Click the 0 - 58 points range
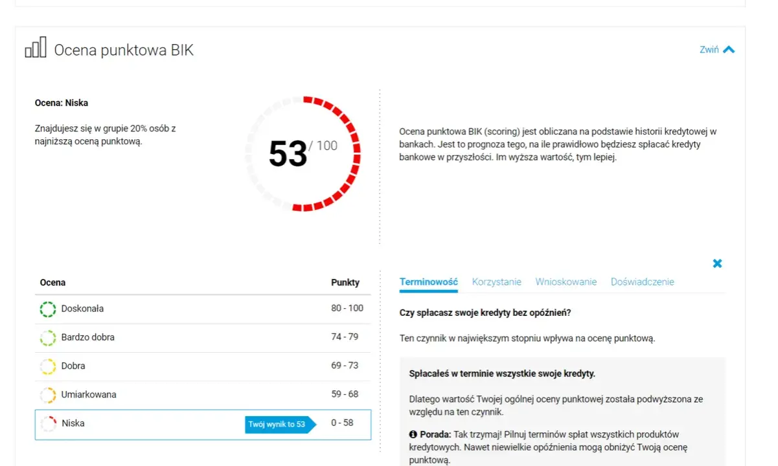This screenshot has width=778, height=466. 342,423
